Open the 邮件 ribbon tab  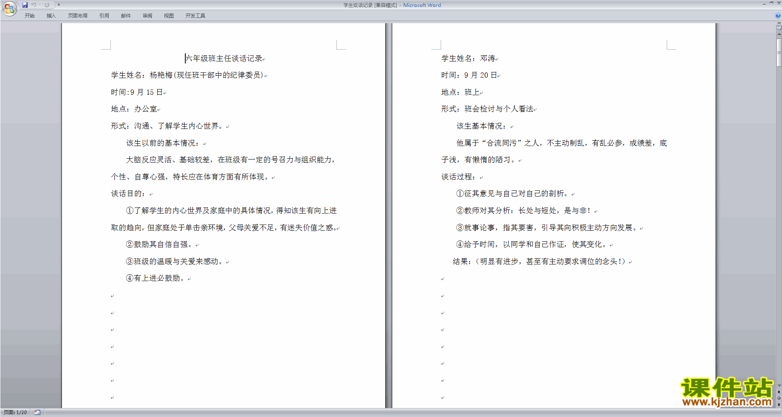point(126,16)
